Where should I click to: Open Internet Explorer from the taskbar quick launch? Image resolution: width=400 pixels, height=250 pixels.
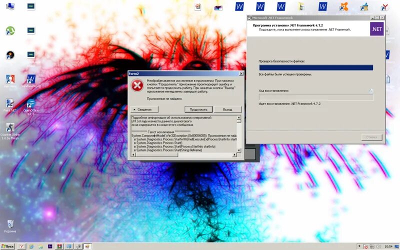point(31,246)
